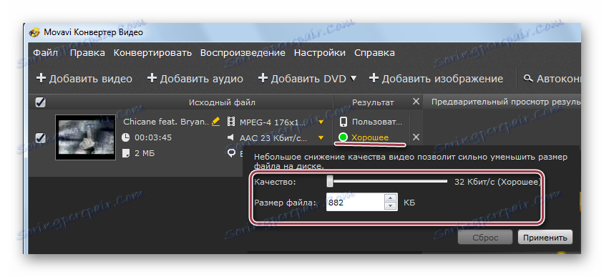The width and height of the screenshot is (604, 277).
Task: Remove file with X beside Хорошее
Action: pyautogui.click(x=416, y=137)
